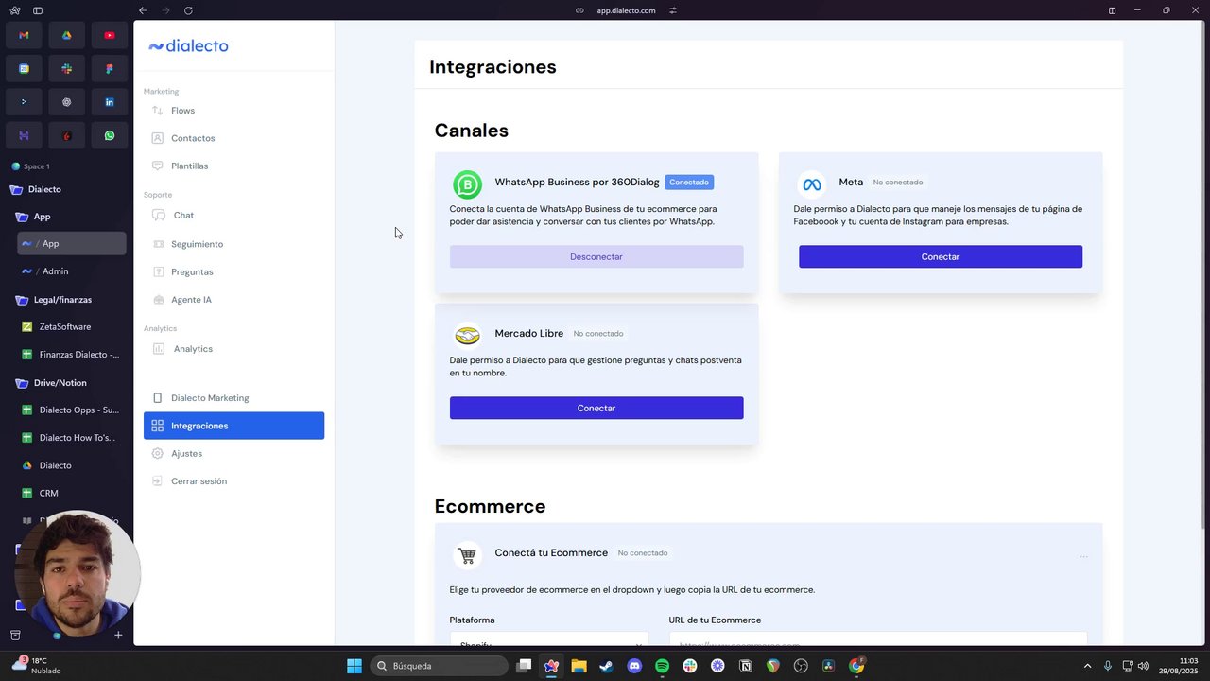Click Cerrar sesión to log out

pos(233,481)
